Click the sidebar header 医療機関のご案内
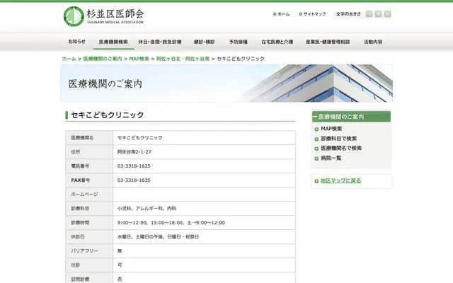Image resolution: width=453 pixels, height=283 pixels. [x=351, y=117]
